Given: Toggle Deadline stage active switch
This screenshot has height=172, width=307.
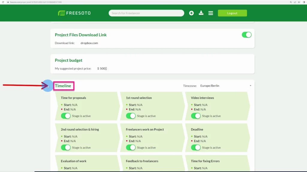Looking at the screenshot, I should tap(195, 148).
